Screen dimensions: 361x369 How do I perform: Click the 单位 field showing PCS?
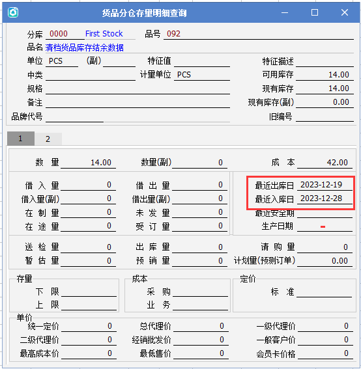point(62,61)
